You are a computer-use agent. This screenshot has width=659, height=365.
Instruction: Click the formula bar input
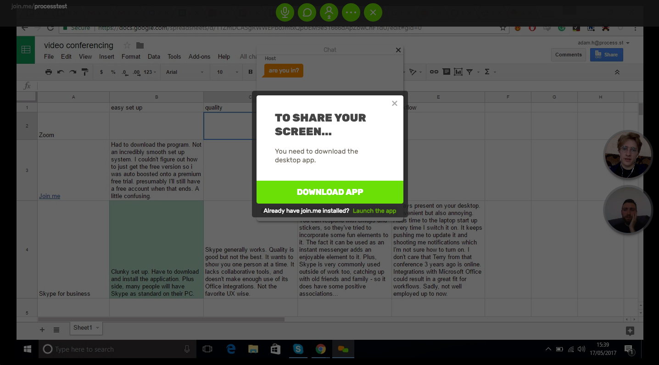(x=340, y=86)
